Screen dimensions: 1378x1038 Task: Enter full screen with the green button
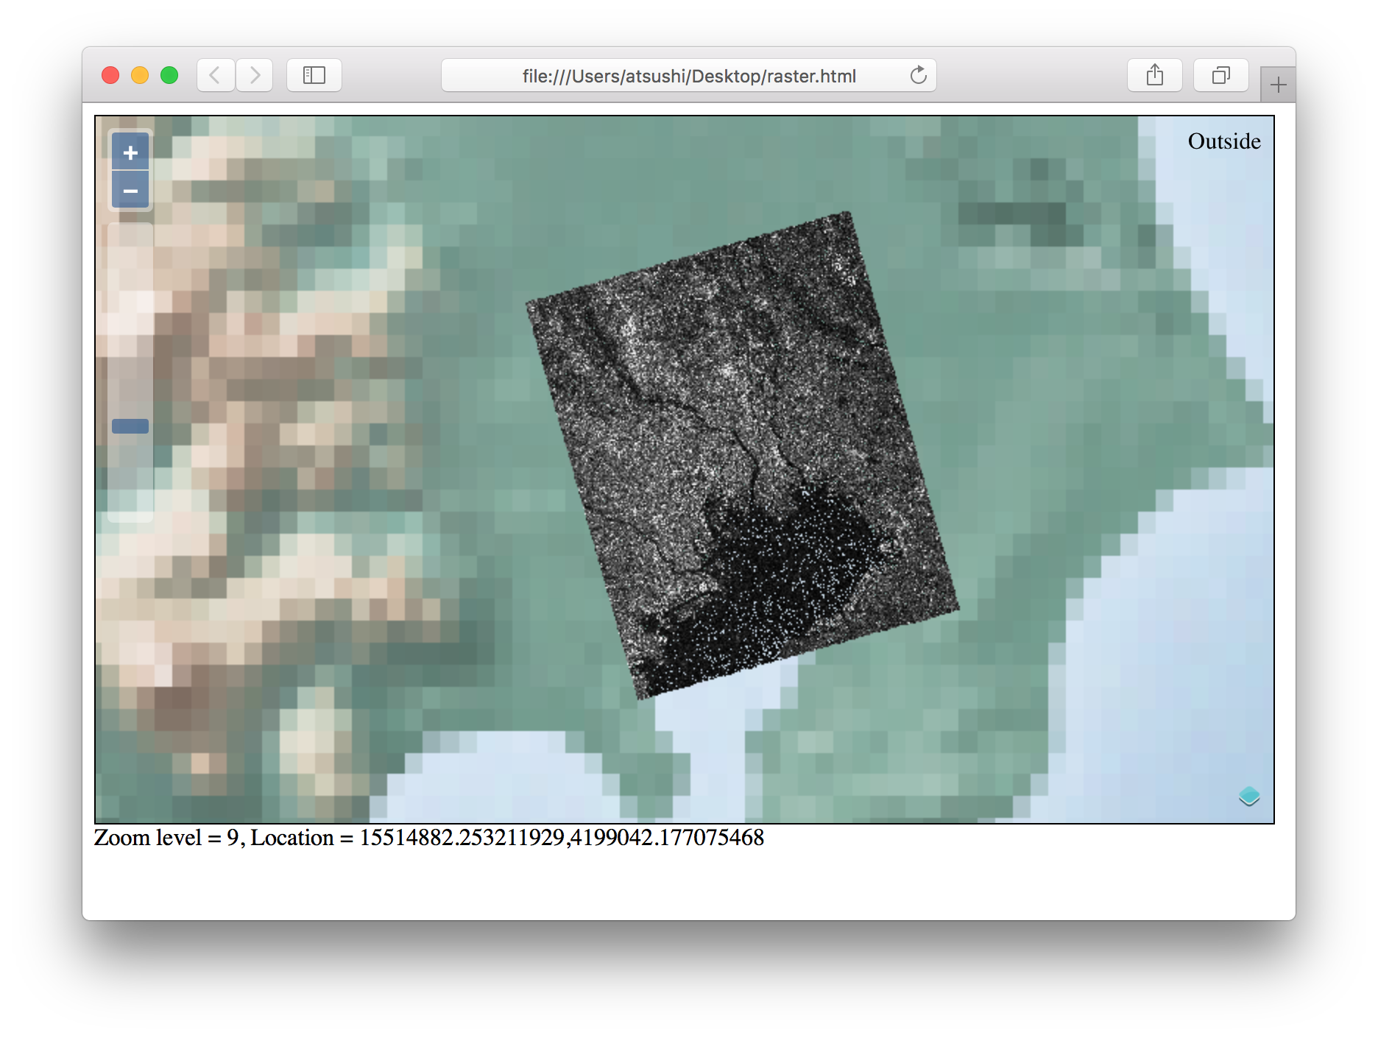[x=169, y=75]
